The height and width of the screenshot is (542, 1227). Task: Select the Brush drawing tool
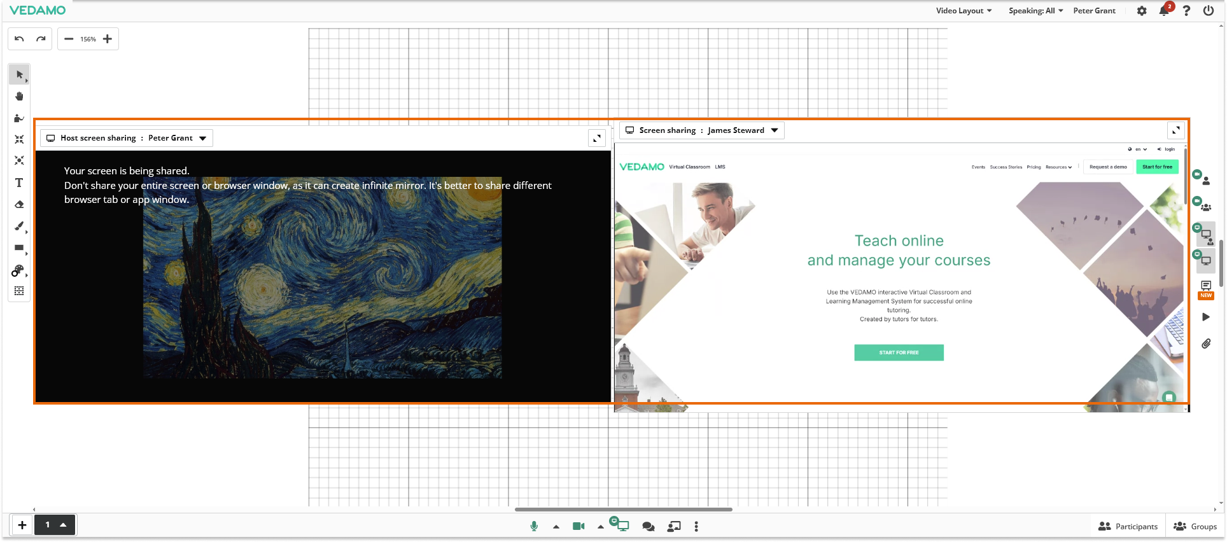[x=19, y=226]
